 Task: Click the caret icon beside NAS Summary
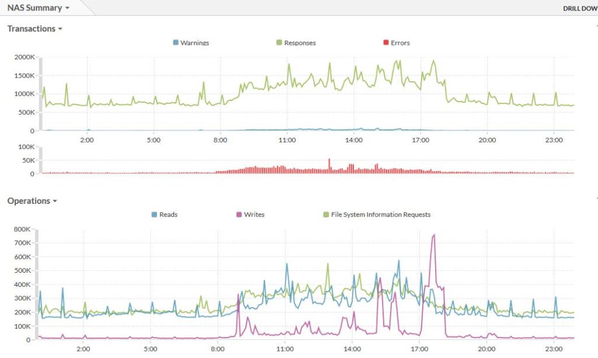[x=68, y=8]
